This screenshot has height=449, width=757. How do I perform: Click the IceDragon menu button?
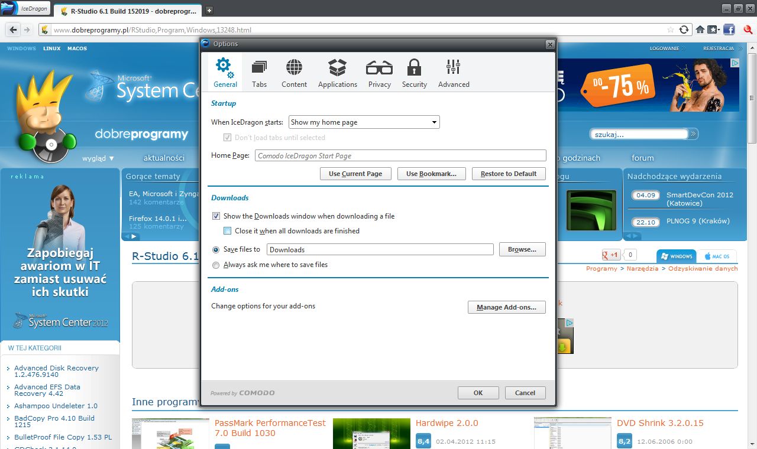coord(26,9)
